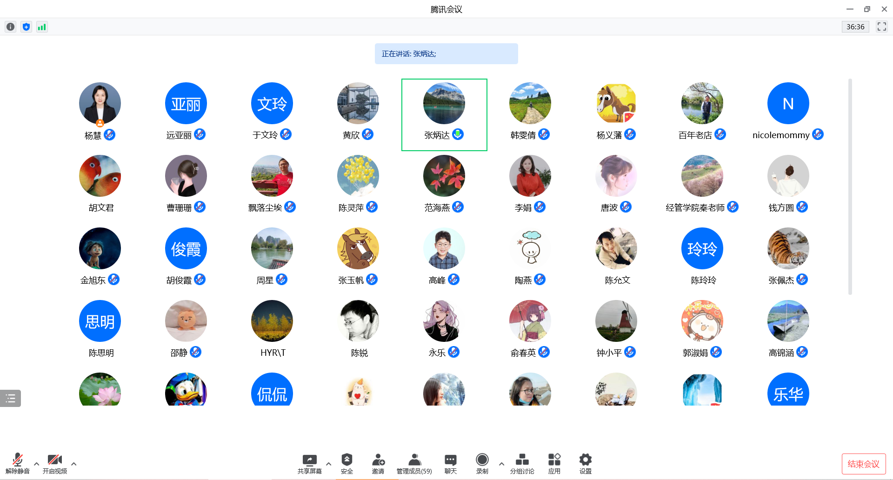Open 分组讨论 breakout rooms
Screen dimensions: 893x480
click(522, 463)
